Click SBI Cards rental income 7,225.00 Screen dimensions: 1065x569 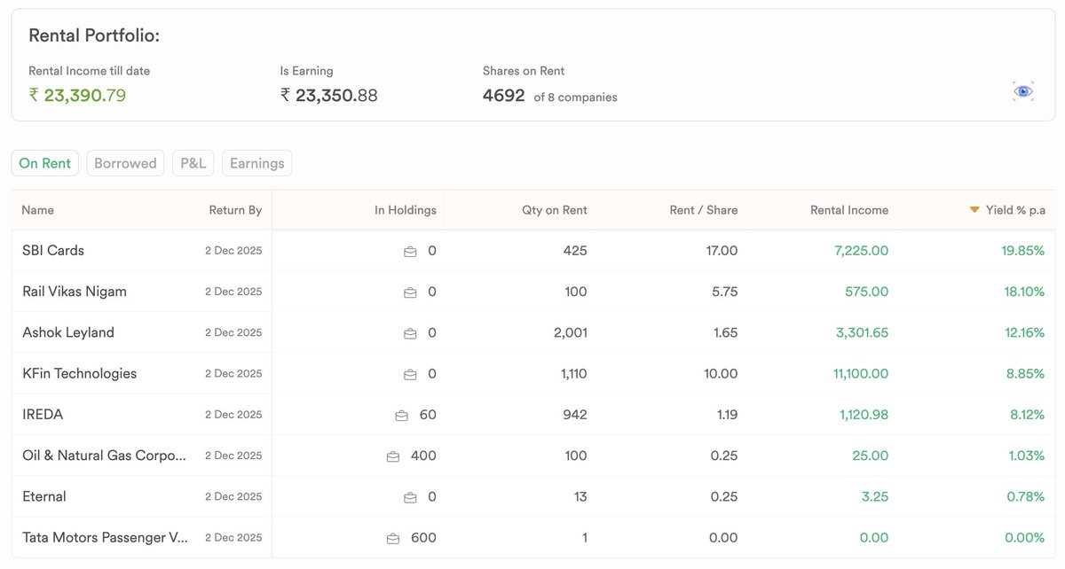(x=862, y=251)
